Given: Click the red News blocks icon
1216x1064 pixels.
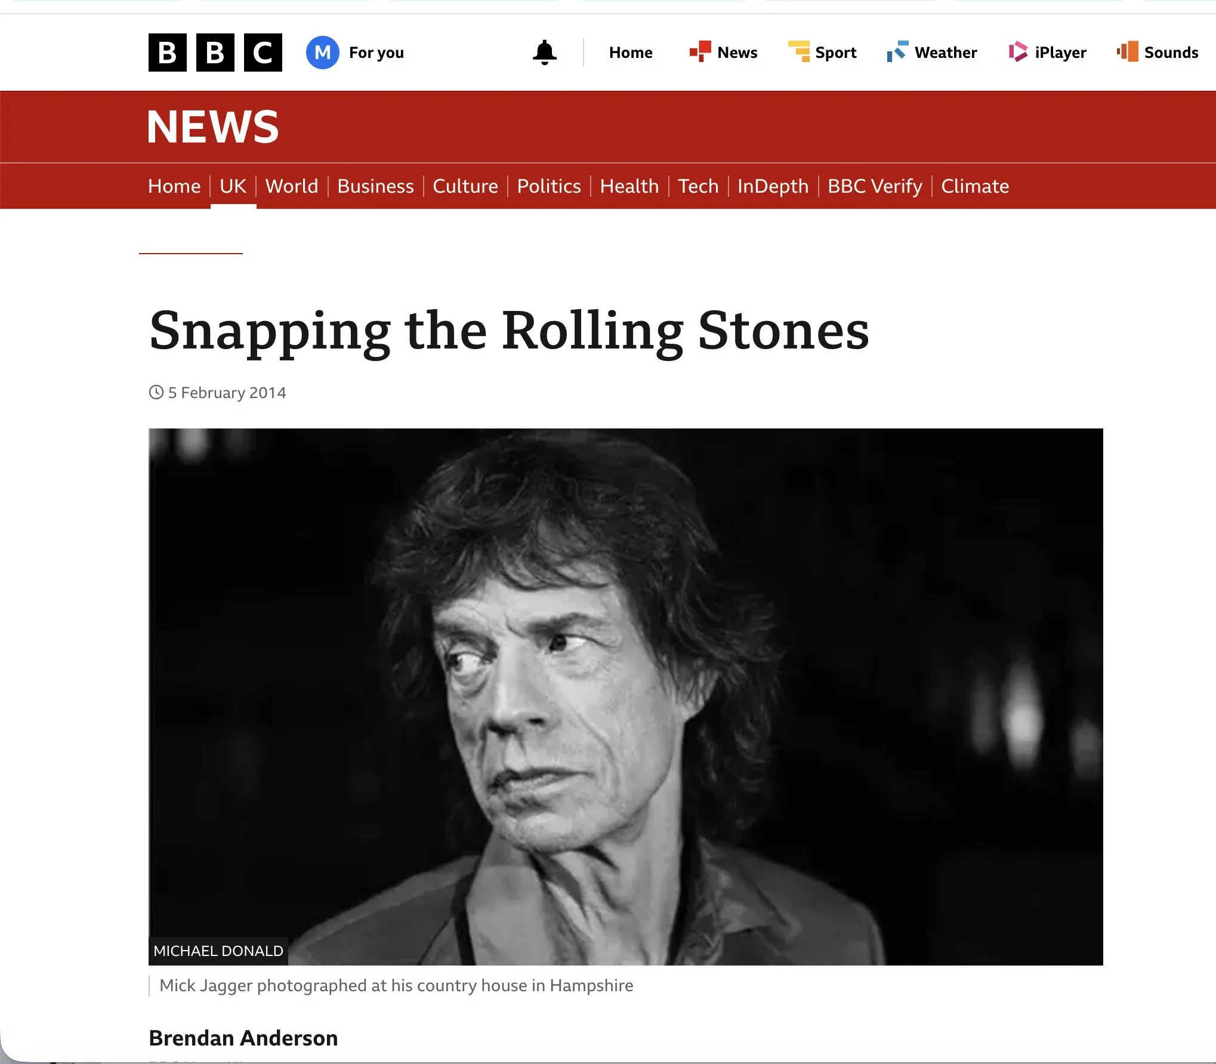Looking at the screenshot, I should [x=700, y=52].
